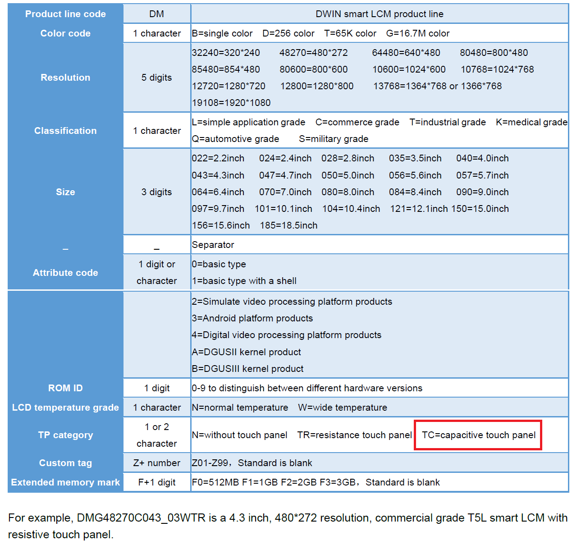
Task: Select '13768=1364*768 or 1366*768' entry
Action: pyautogui.click(x=438, y=86)
